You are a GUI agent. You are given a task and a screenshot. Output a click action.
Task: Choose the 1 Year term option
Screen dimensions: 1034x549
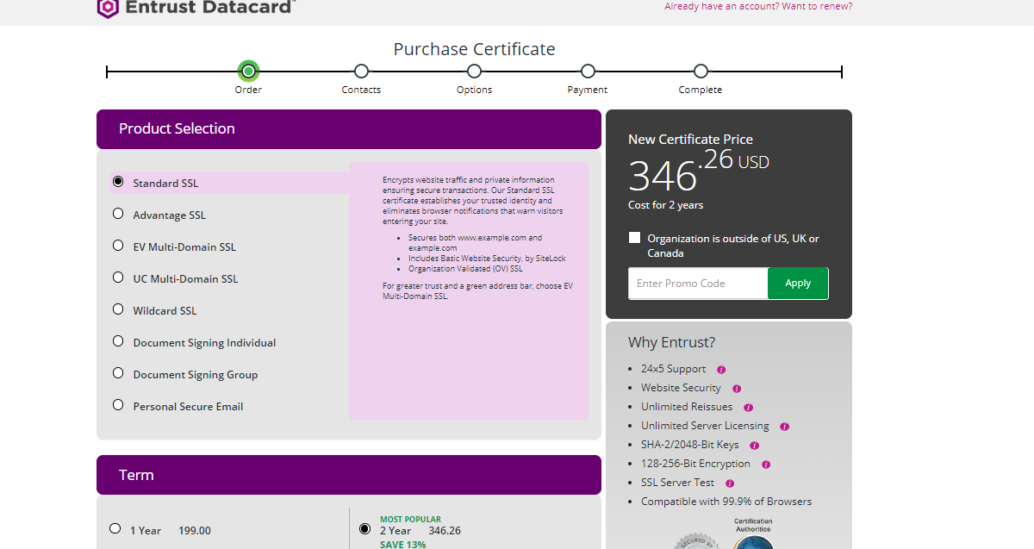(x=115, y=528)
